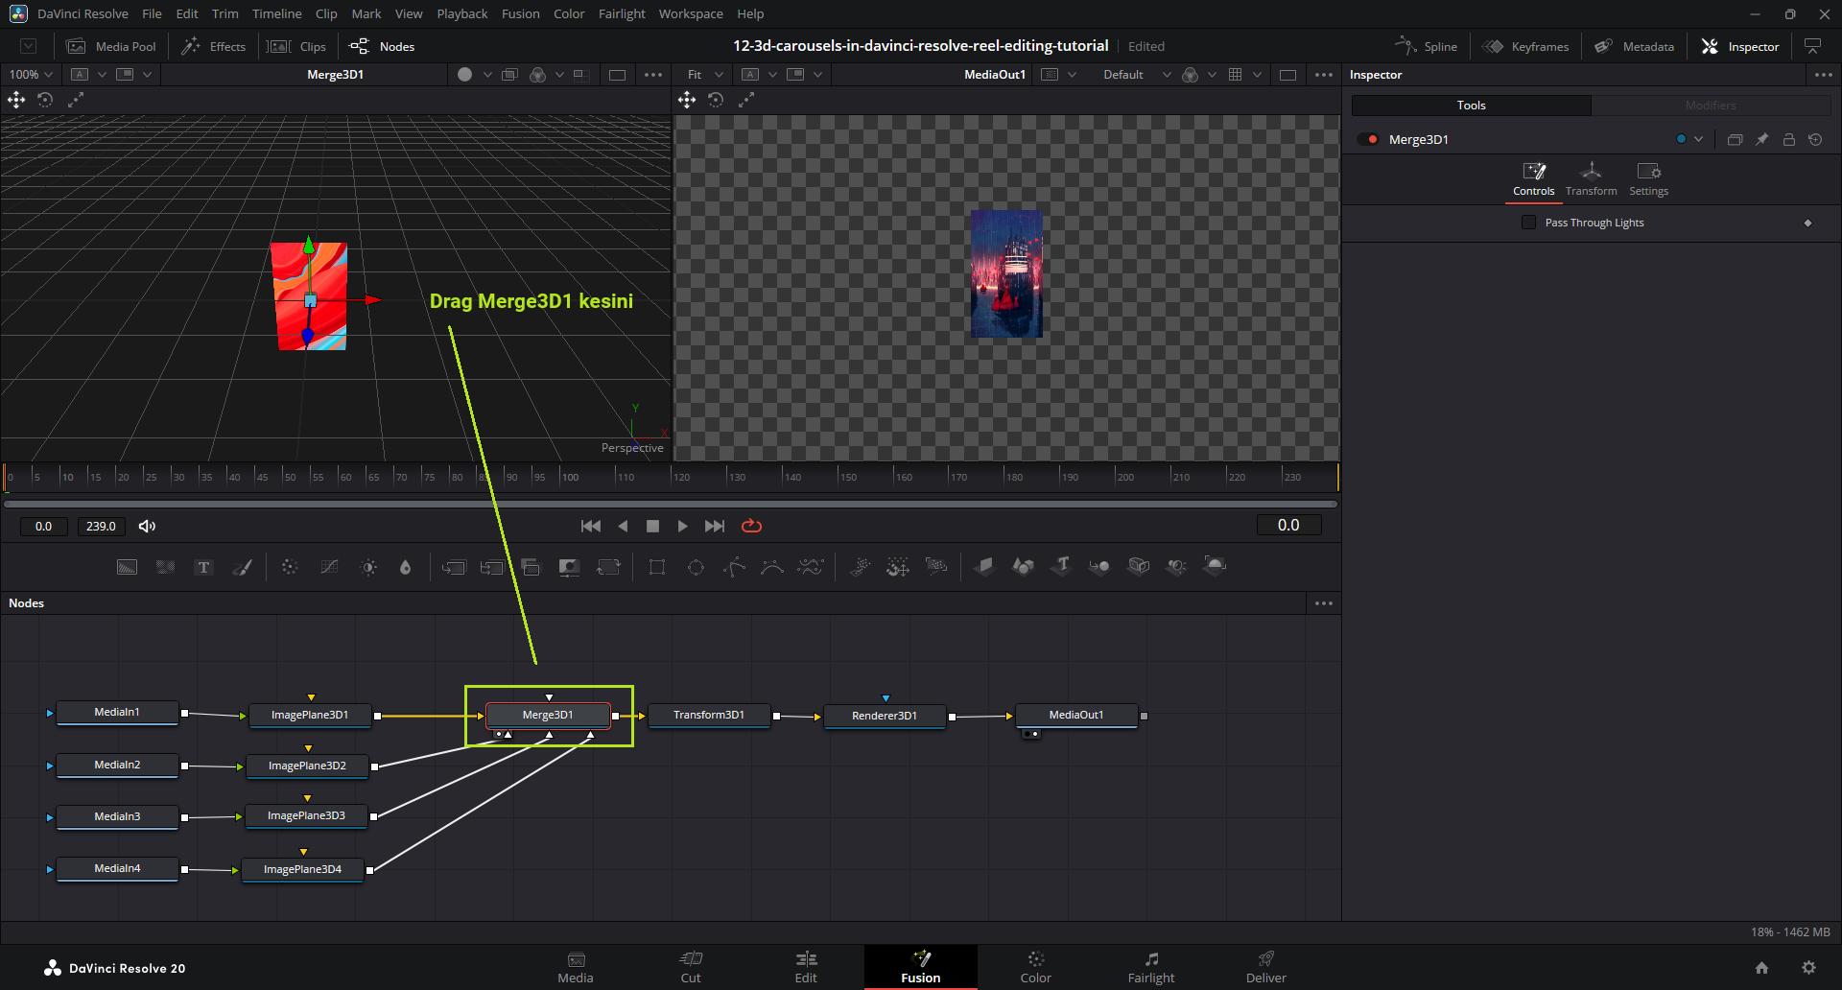The image size is (1842, 990).
Task: Add a Text3D node from toolbar
Action: tap(1061, 566)
